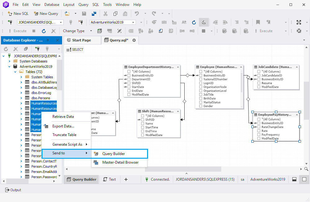Viewport: 310px width, 202px height.
Task: Refresh the Database Explorer tree
Action: (x=5, y=49)
